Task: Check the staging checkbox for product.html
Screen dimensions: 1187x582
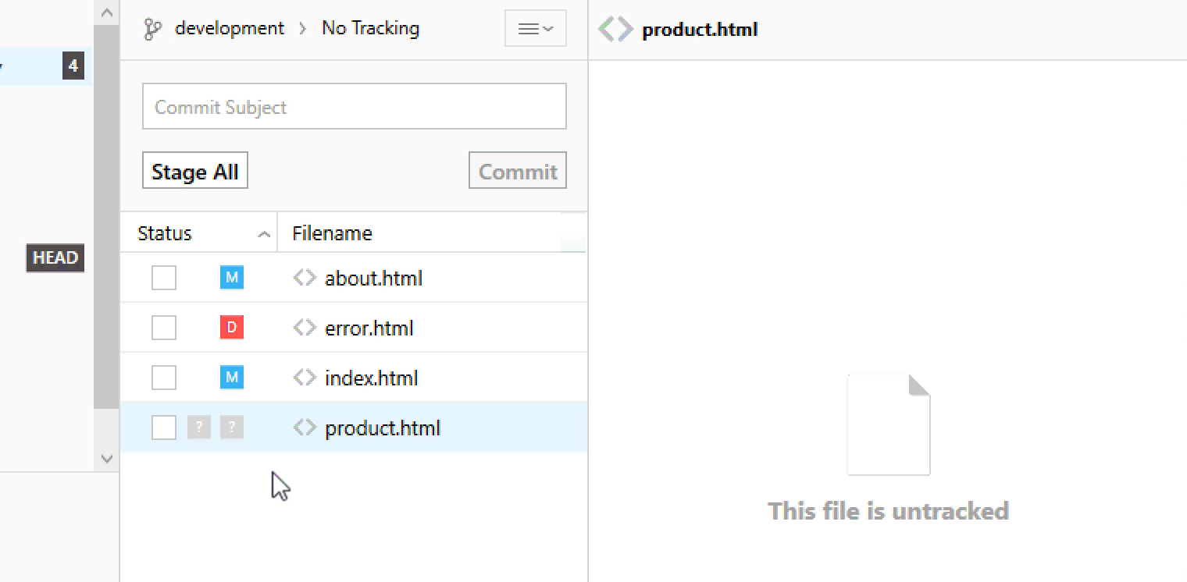Action: (x=164, y=428)
